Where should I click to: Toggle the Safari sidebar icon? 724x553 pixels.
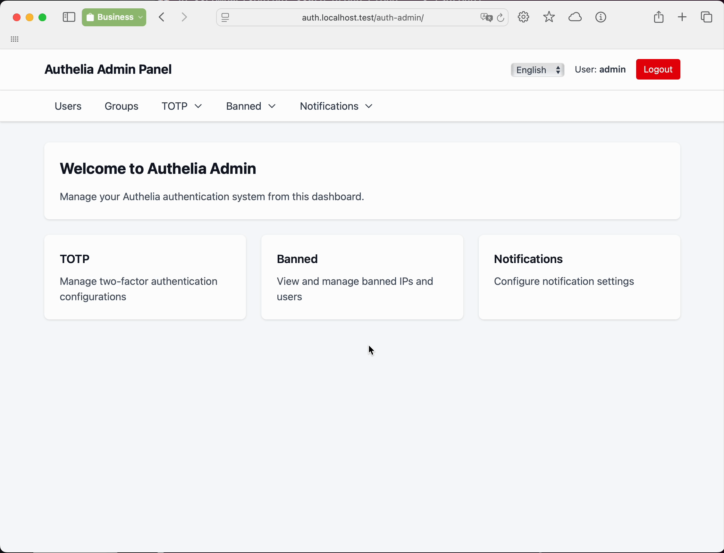(69, 17)
